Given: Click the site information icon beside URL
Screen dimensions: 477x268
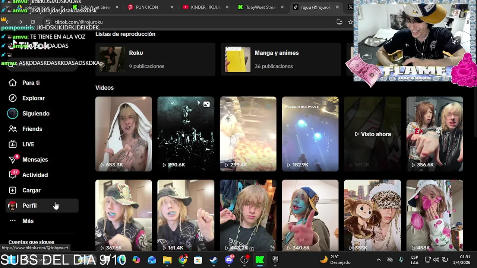Looking at the screenshot, I should coord(48,22).
